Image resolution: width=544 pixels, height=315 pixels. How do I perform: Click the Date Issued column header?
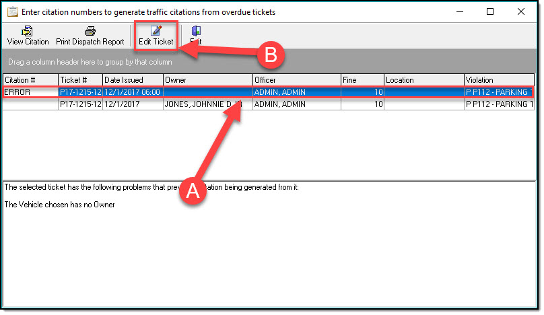click(x=132, y=80)
